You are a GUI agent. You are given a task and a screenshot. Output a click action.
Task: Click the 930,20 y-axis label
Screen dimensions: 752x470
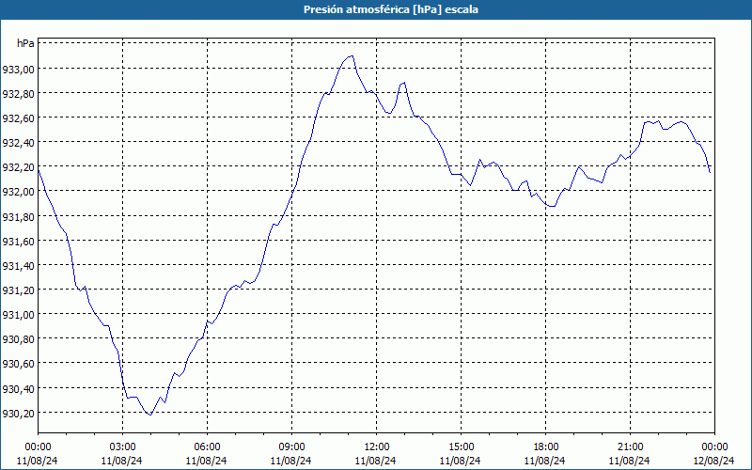tap(18, 413)
